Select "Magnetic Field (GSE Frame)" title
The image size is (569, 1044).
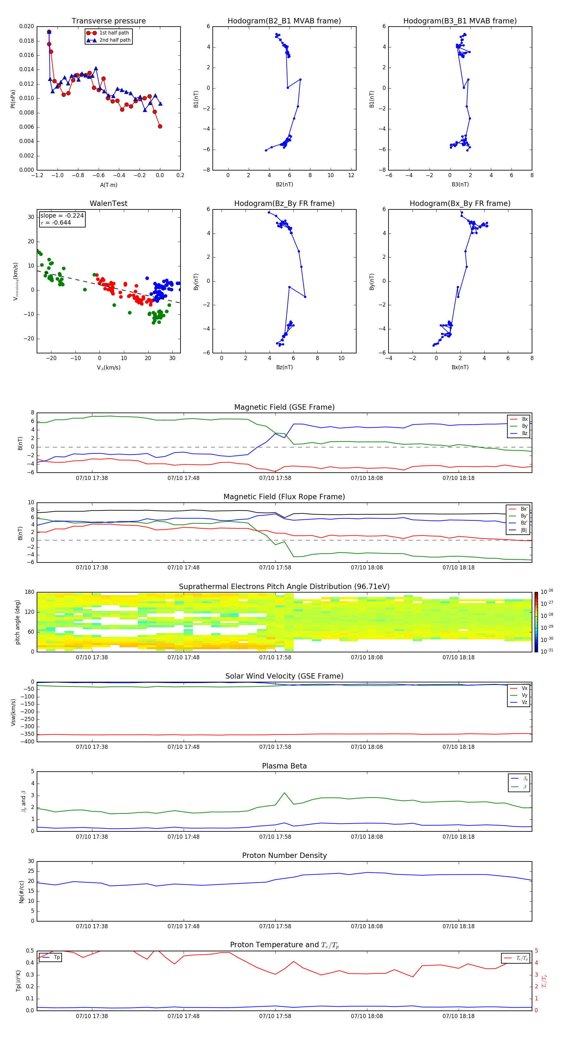pyautogui.click(x=284, y=407)
